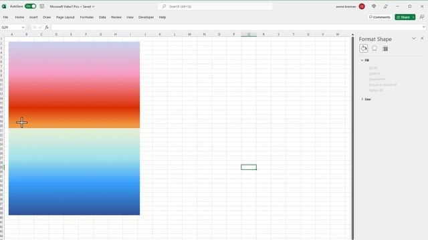Select the Solid fill option
The image size is (428, 240).
click(374, 73)
